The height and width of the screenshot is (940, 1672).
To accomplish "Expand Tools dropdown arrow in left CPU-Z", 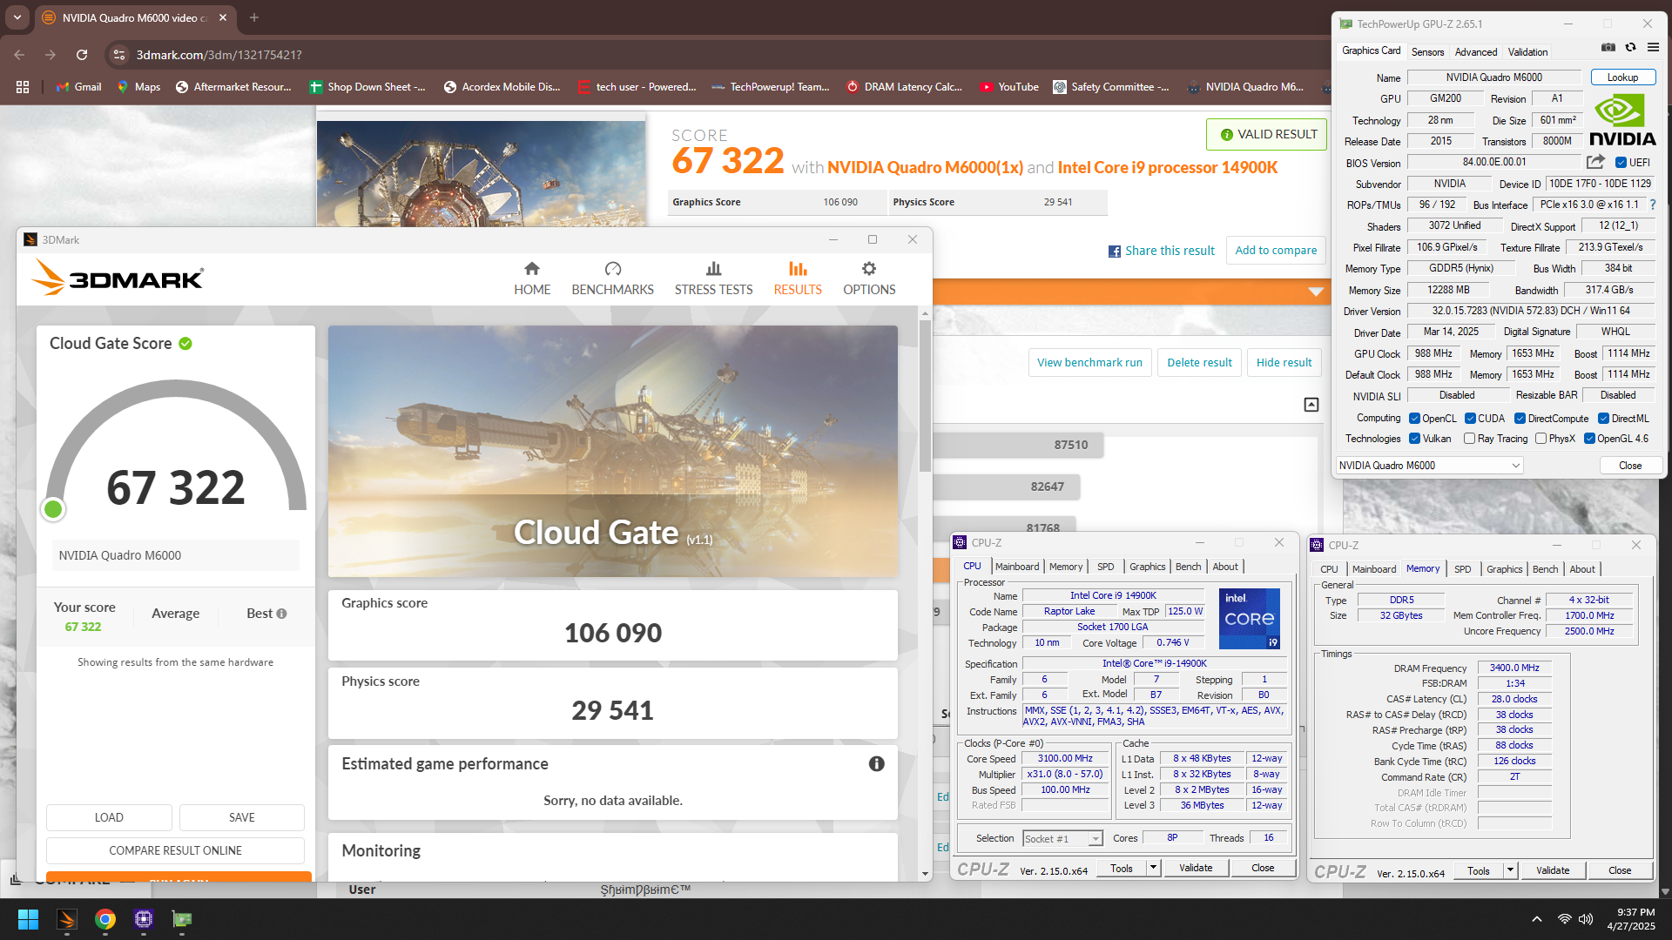I will coord(1153,868).
